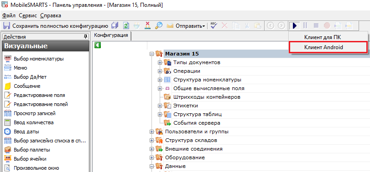Click the Визуальные section header
The height and width of the screenshot is (172, 370).
point(46,46)
